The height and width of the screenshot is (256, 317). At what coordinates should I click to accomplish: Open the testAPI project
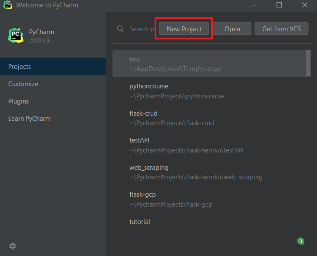211,145
